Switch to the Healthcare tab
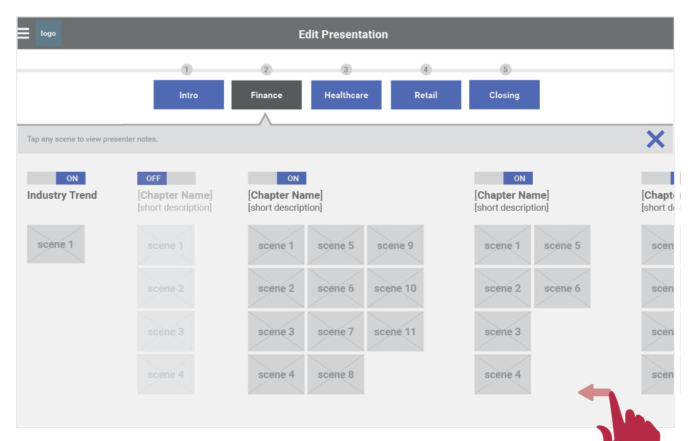 pos(346,95)
